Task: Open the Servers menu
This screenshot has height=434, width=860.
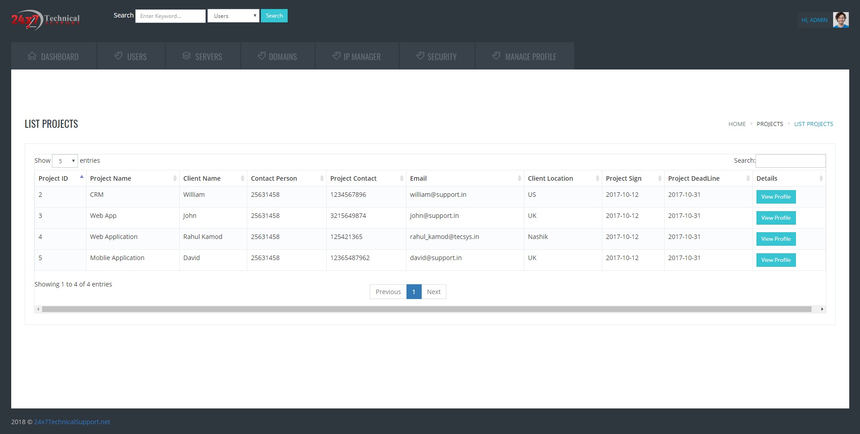Action: point(203,56)
